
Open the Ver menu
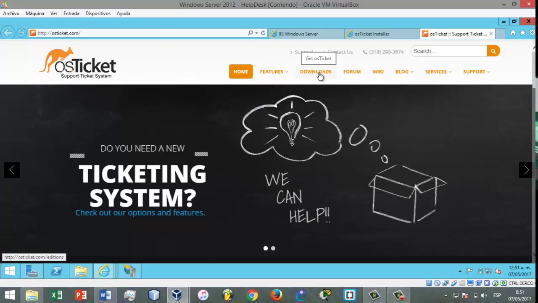[54, 13]
